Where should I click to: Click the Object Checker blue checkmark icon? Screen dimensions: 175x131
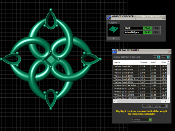[109, 17]
